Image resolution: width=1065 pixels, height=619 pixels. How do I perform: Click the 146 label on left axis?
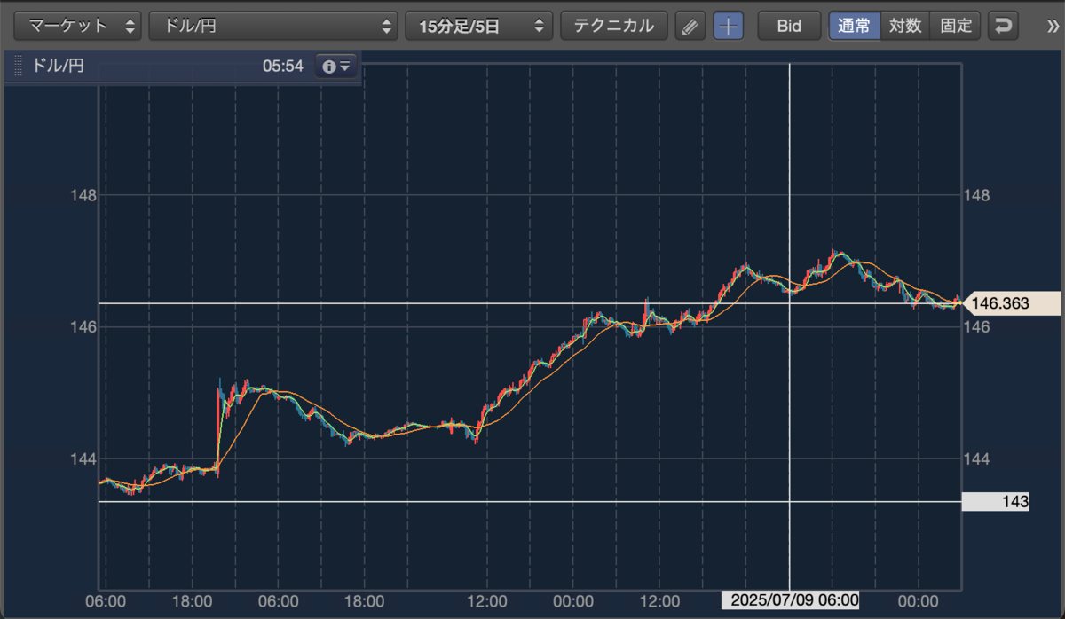(83, 327)
